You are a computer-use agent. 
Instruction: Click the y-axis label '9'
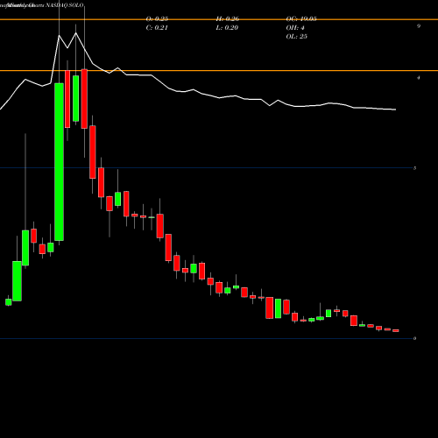419,26
